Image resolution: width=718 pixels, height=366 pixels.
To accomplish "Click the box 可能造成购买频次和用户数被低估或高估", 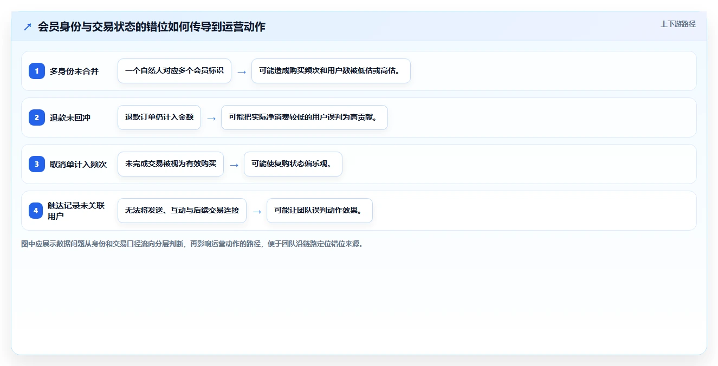I will tap(331, 71).
